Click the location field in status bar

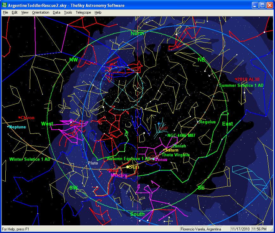point(201,229)
